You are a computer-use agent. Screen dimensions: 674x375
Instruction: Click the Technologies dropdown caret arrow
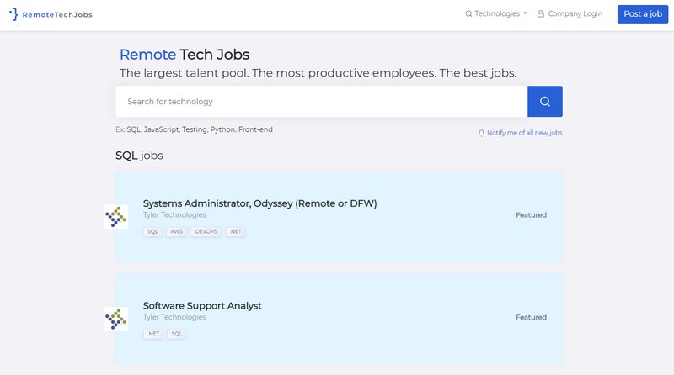click(525, 13)
